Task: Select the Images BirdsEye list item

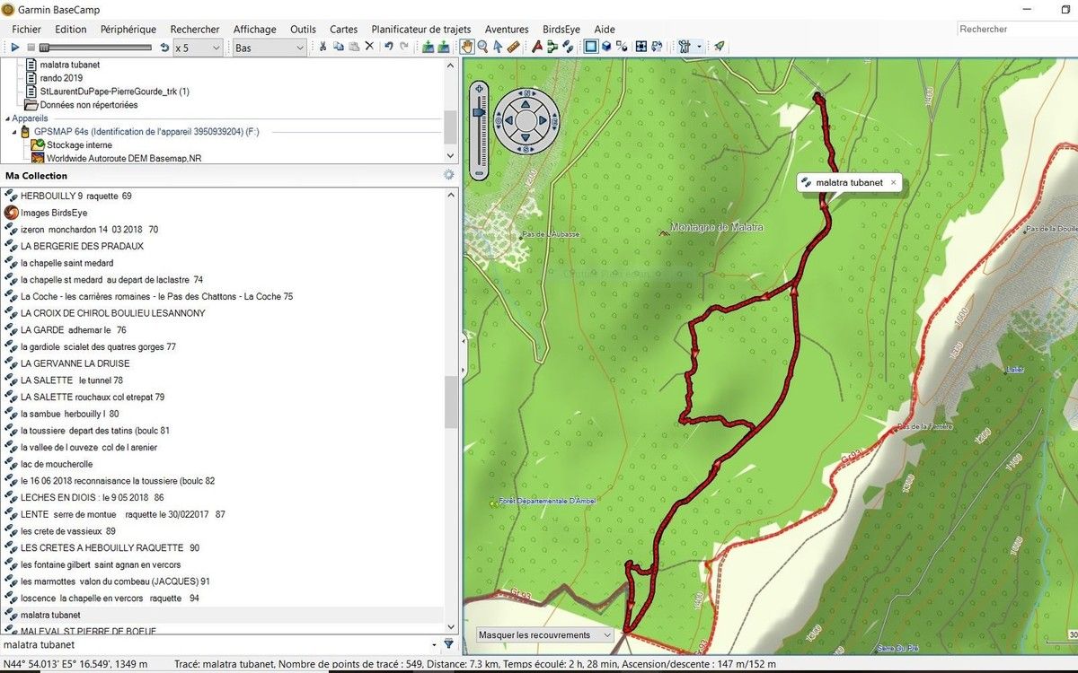Action: point(54,213)
